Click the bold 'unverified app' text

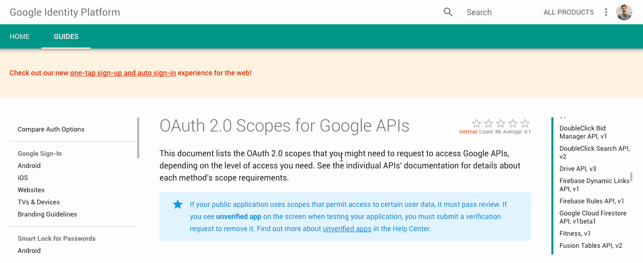tap(238, 216)
